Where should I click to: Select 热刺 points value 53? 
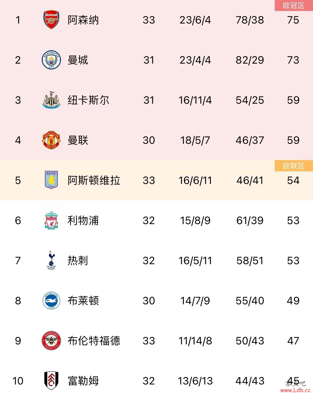pyautogui.click(x=293, y=260)
